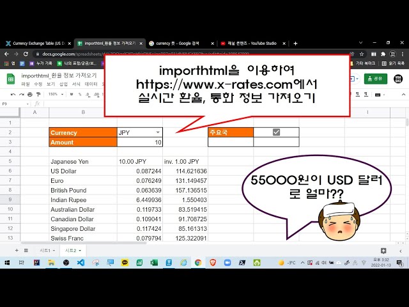Add a new sheet with plus
This screenshot has width=409, height=307.
point(17,250)
